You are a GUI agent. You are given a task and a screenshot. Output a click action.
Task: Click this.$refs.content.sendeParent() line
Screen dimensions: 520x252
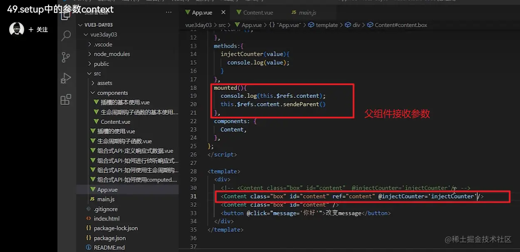click(273, 104)
